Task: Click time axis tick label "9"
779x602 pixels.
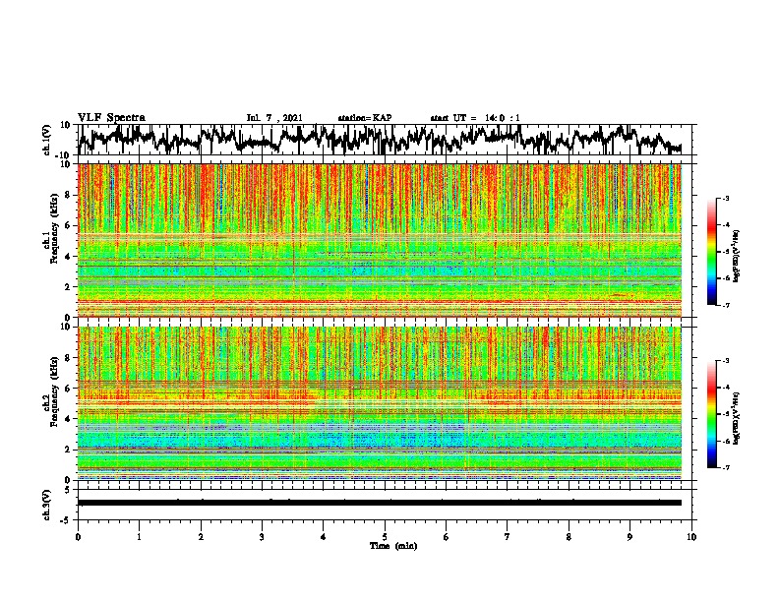Action: tap(629, 537)
